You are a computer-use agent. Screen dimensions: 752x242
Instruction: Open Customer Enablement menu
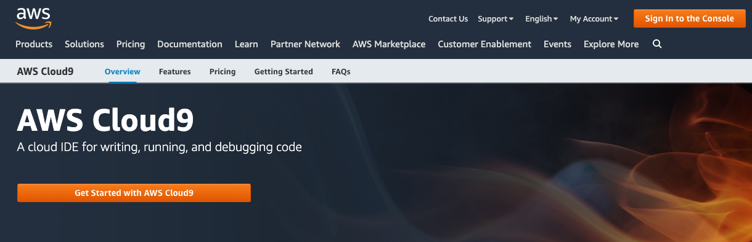point(484,44)
